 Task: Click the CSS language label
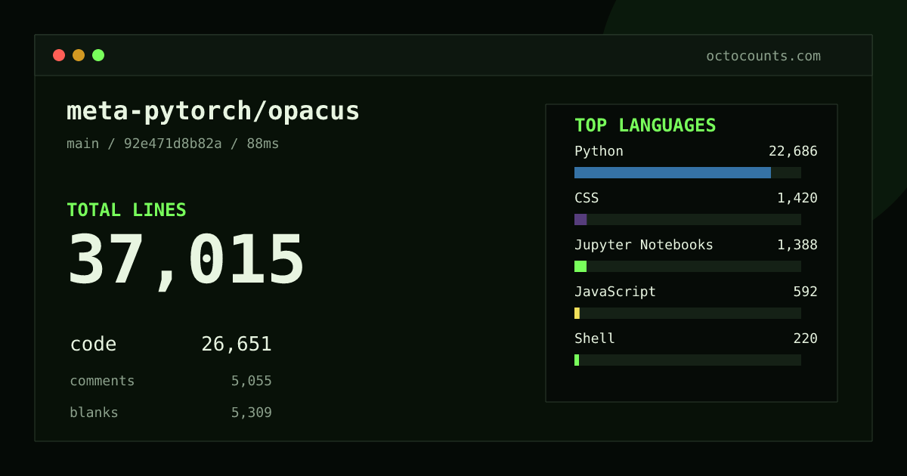(587, 198)
